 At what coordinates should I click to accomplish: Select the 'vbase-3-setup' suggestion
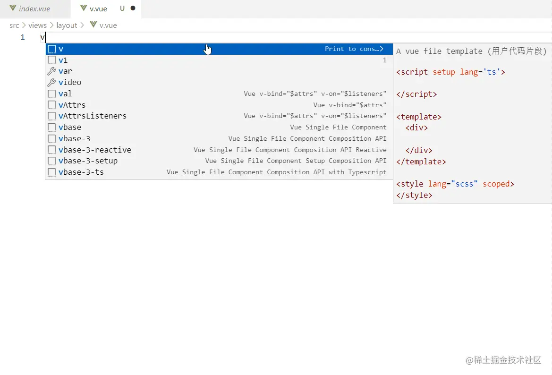click(x=219, y=161)
